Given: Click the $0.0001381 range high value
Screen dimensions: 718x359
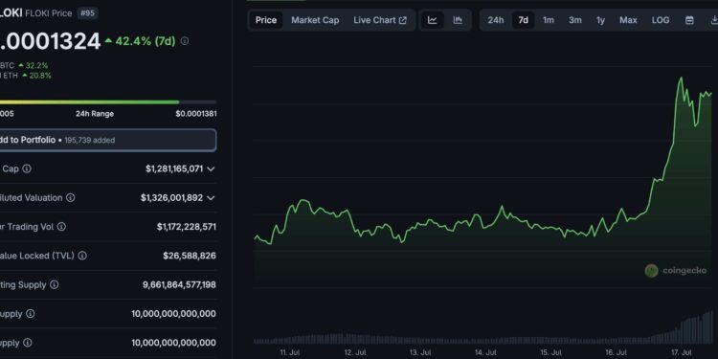Looking at the screenshot, I should click(196, 114).
